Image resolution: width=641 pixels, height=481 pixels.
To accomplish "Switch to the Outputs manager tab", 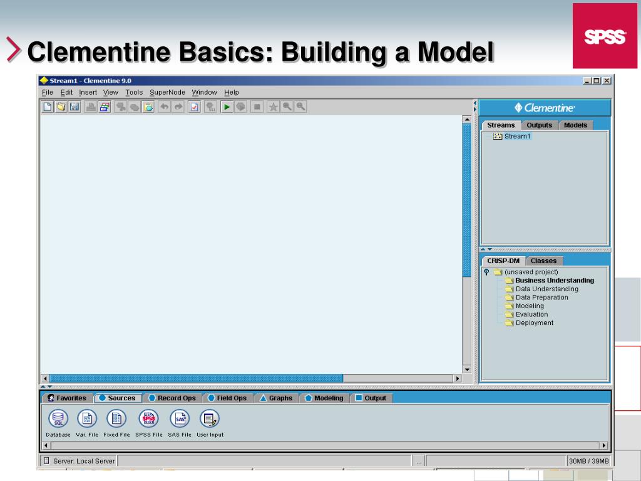I will click(x=539, y=125).
